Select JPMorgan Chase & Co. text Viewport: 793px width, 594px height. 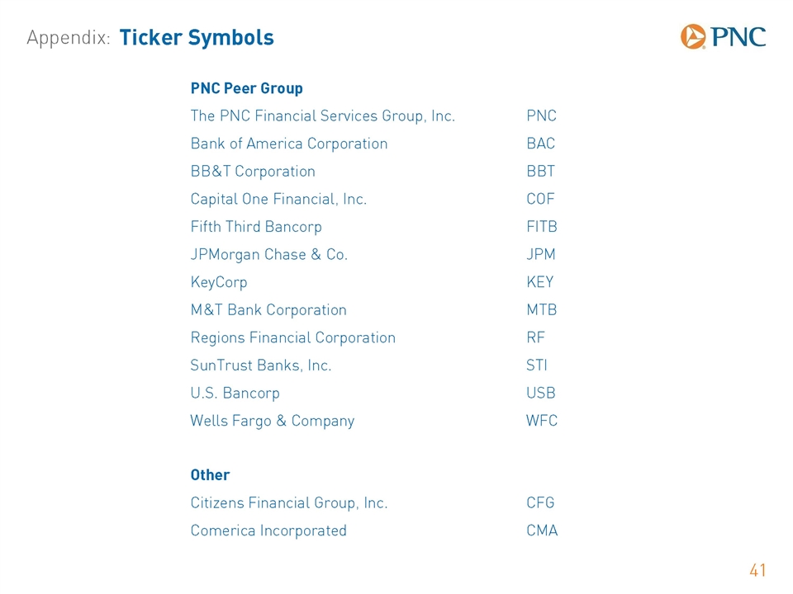pos(269,255)
